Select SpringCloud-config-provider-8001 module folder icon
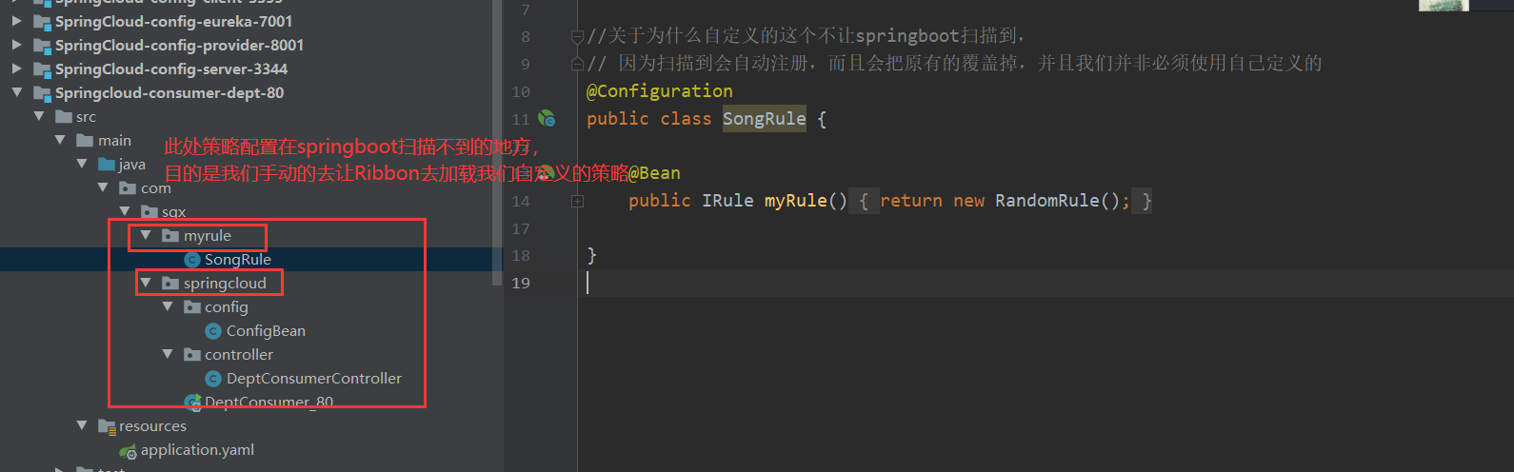This screenshot has width=1514, height=472. click(42, 45)
